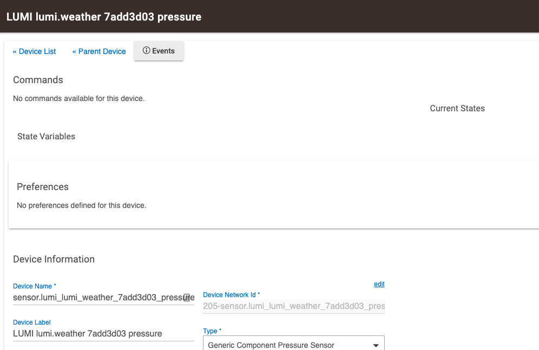Screen dimensions: 539x350
Task: Click the Preferences section heading
Action: 43,187
